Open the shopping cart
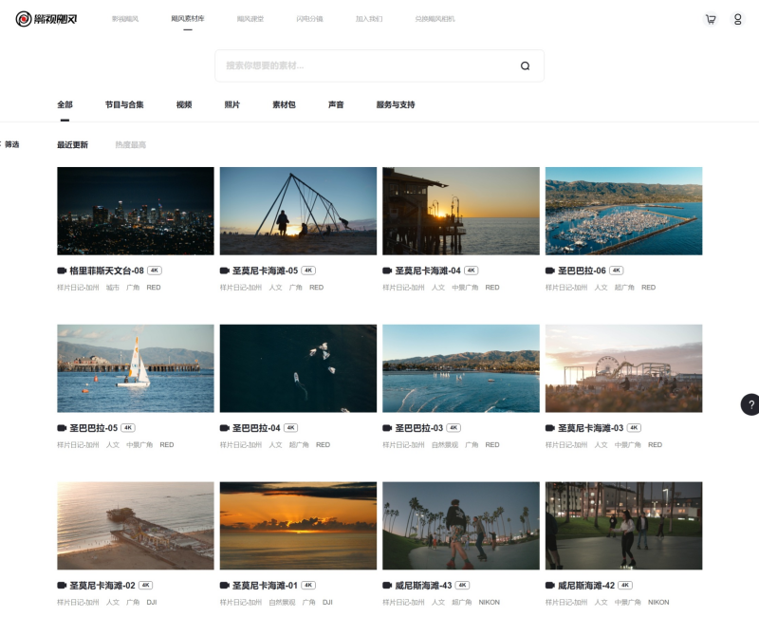This screenshot has width=759, height=617. (x=711, y=19)
